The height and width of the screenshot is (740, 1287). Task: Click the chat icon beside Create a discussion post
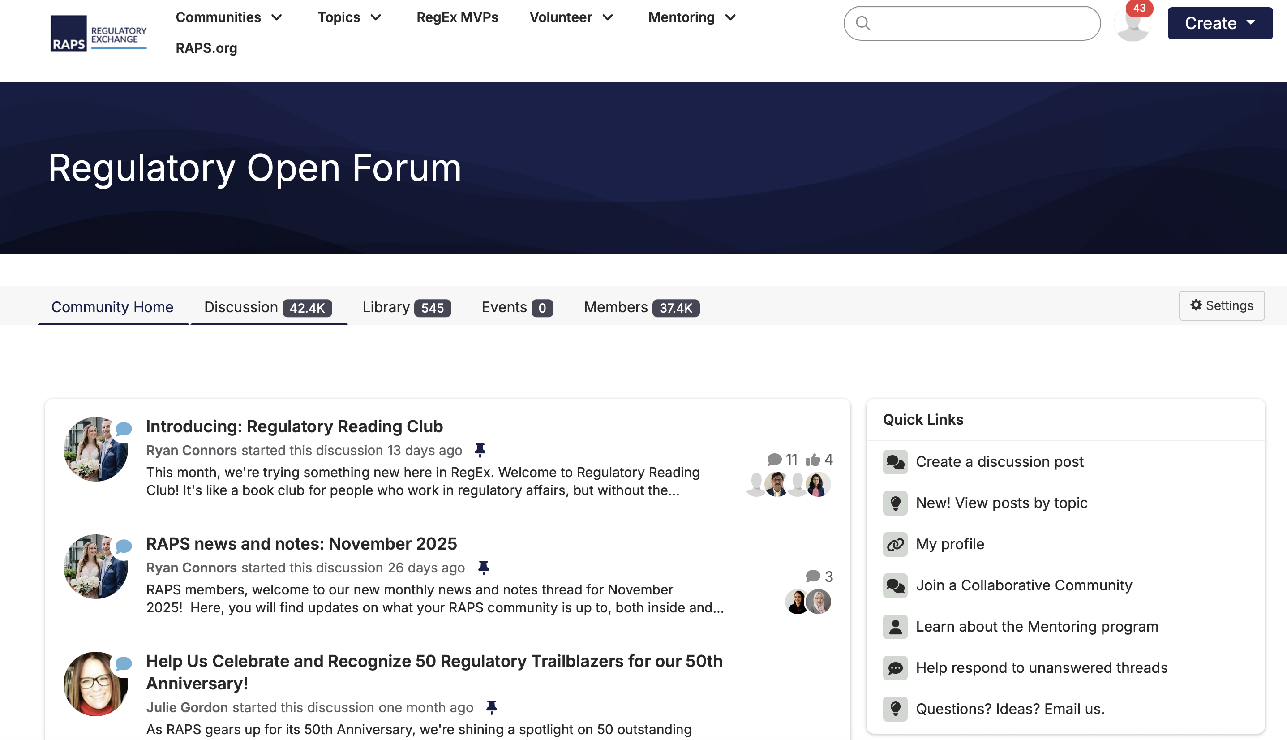[x=895, y=462]
